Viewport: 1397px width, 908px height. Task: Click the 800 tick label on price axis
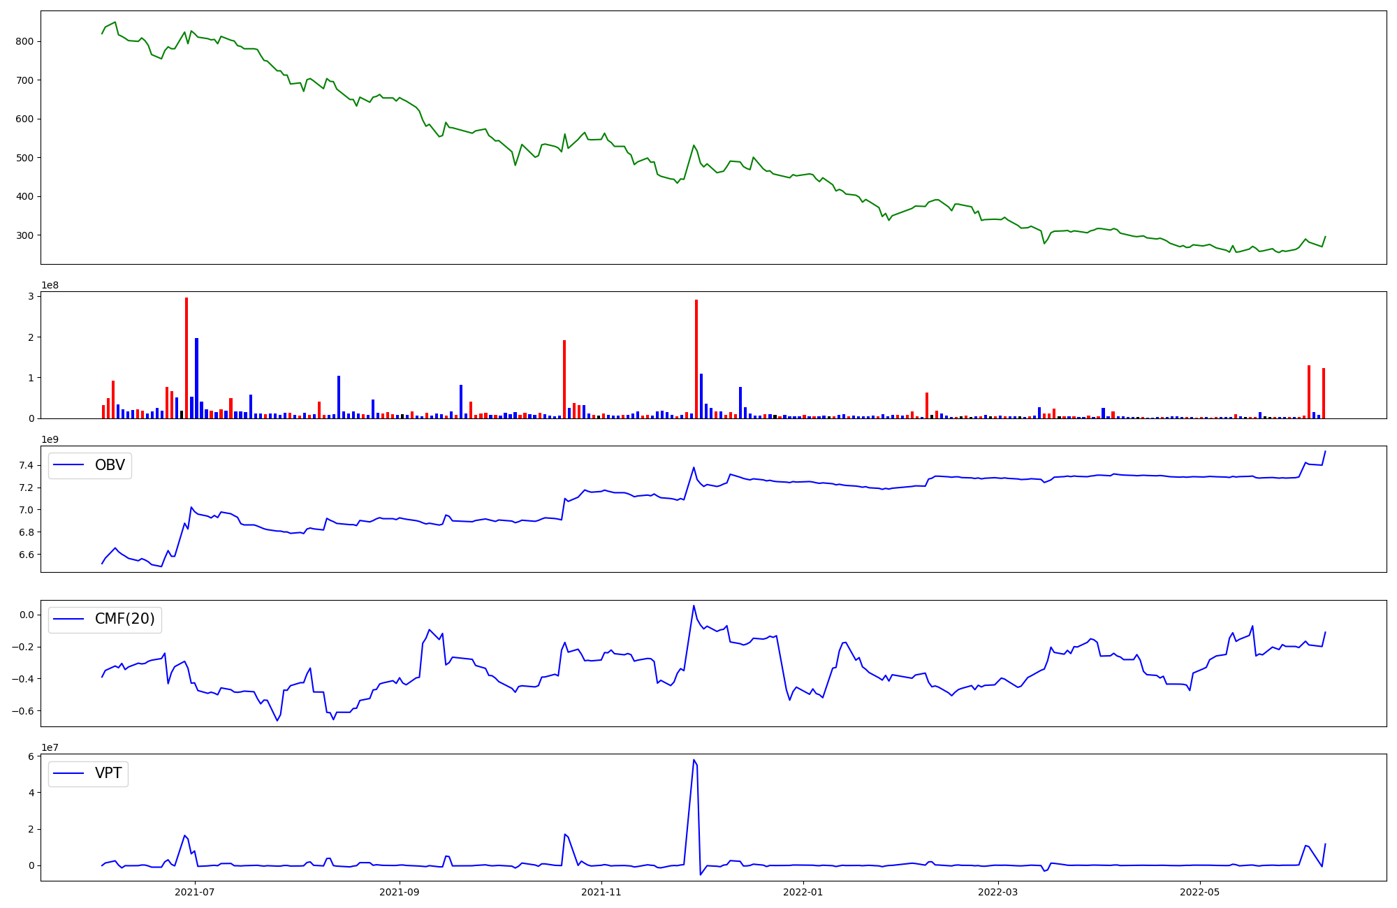[x=24, y=41]
